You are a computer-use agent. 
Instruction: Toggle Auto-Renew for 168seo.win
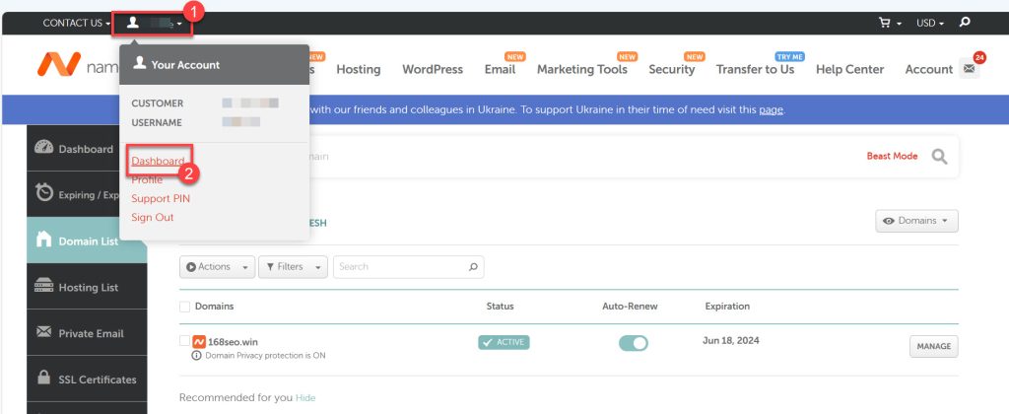click(x=634, y=343)
